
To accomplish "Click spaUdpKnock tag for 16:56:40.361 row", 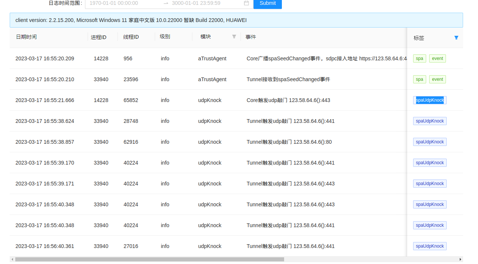I will click(430, 246).
